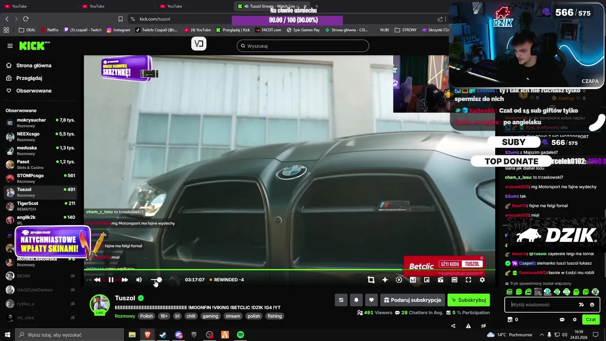
Task: Expand the DEAL bookmarks folder
Action: (27, 30)
